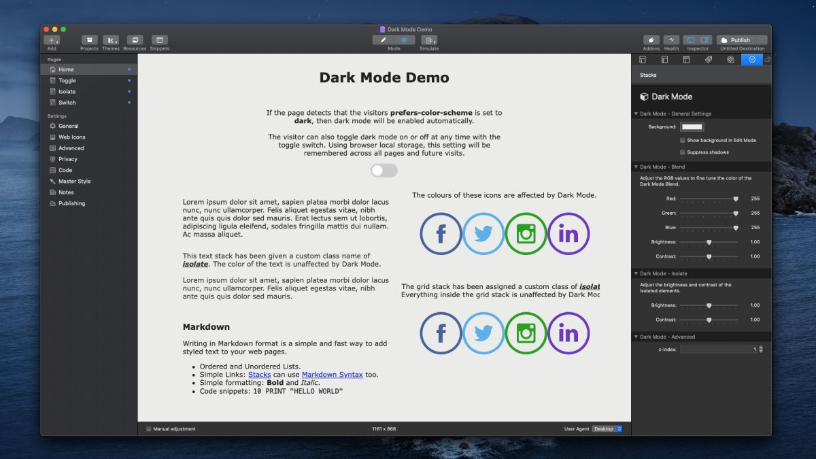This screenshot has width=816, height=459.
Task: Open the Themes browser
Action: click(110, 41)
